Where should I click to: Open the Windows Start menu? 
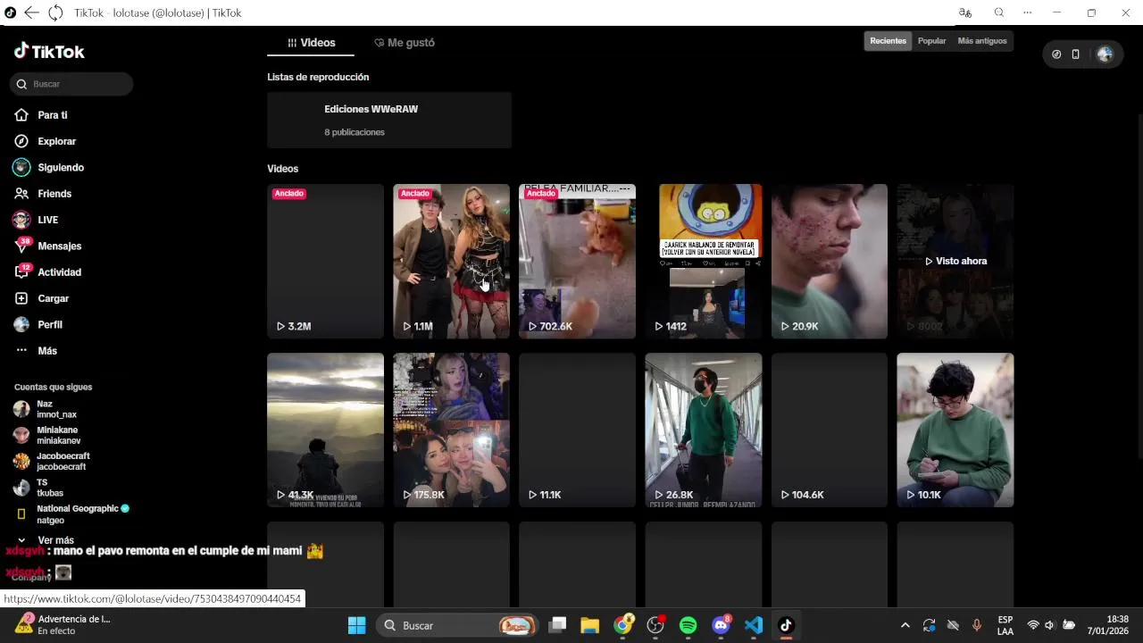356,625
